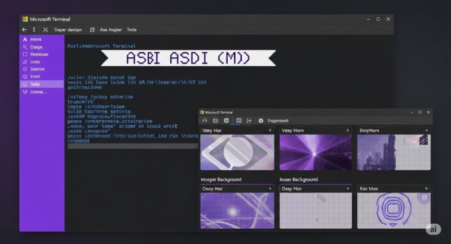451x244 pixels.
Task: Select the BuyHors city skyline thumbnail
Action: tap(393, 152)
